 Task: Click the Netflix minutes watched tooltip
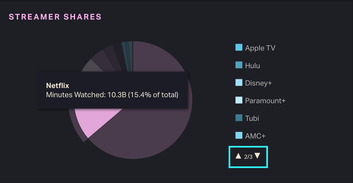tap(112, 90)
